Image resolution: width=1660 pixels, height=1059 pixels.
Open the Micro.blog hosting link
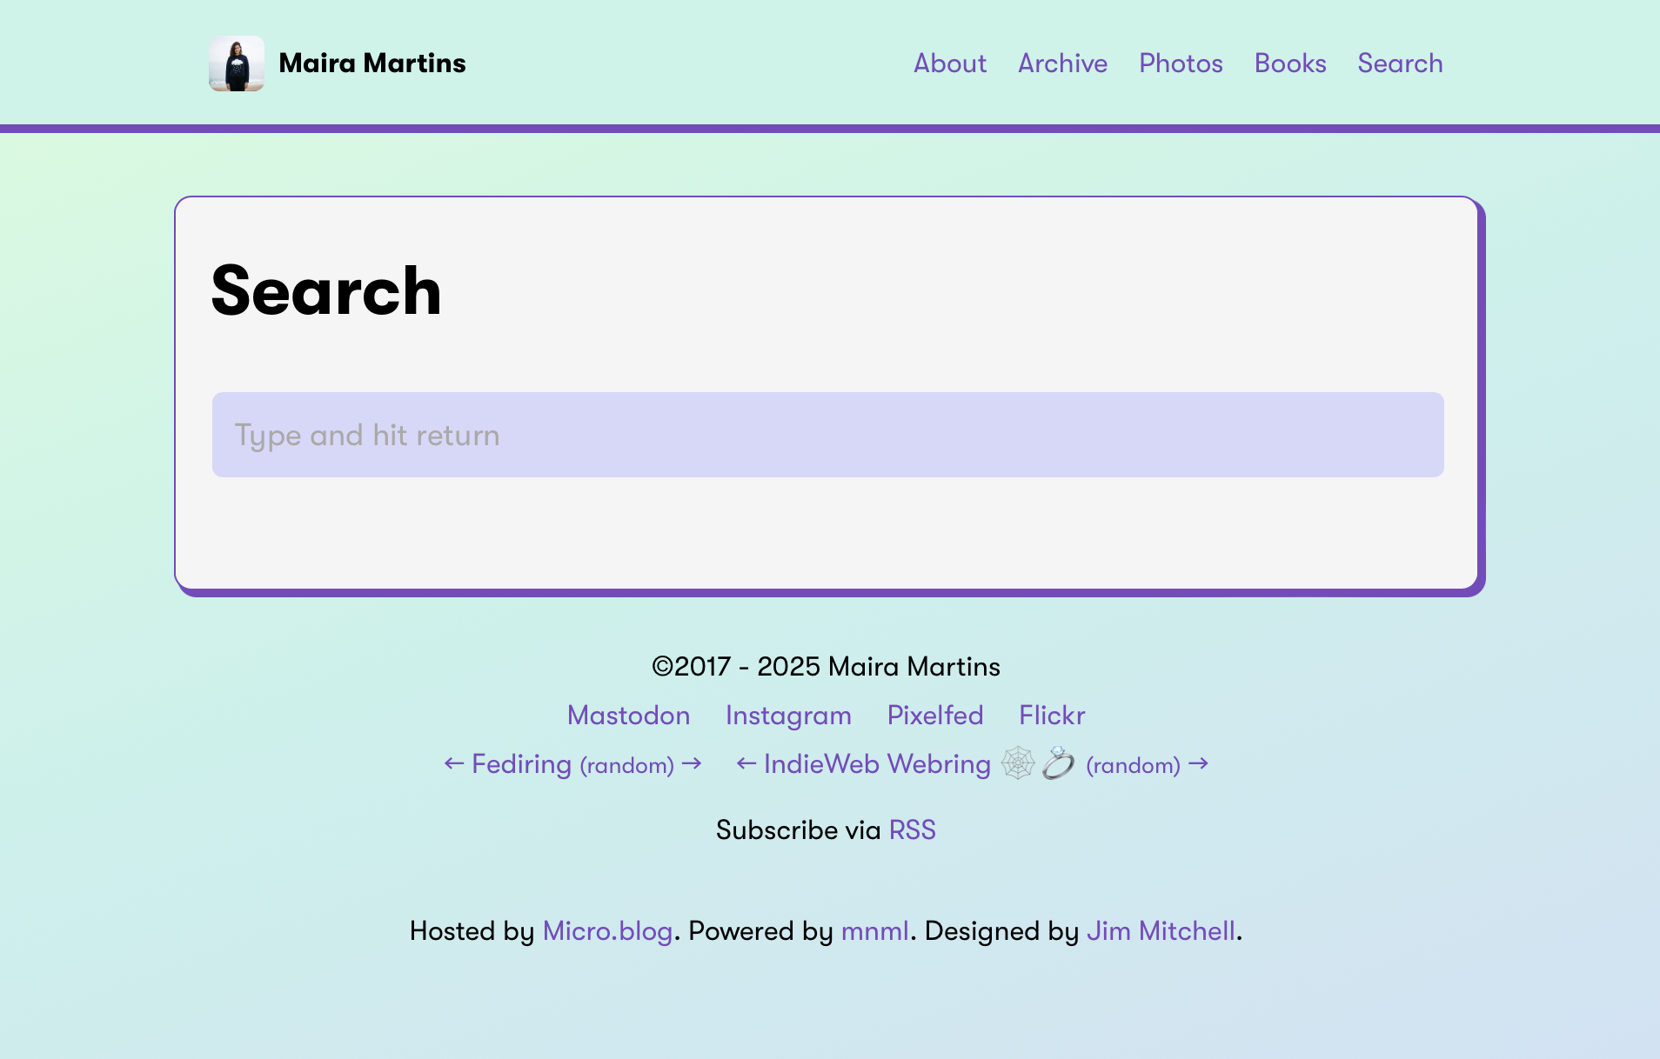pyautogui.click(x=608, y=930)
